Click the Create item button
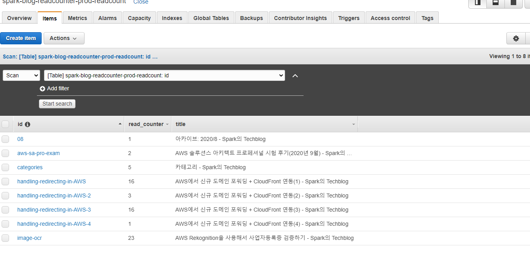The width and height of the screenshot is (530, 254). (x=21, y=38)
